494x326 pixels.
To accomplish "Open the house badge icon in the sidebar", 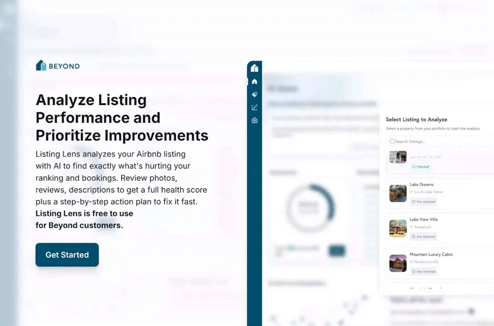I will coord(254,120).
